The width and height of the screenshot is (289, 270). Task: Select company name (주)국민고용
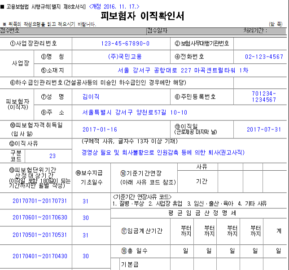tap(125, 57)
